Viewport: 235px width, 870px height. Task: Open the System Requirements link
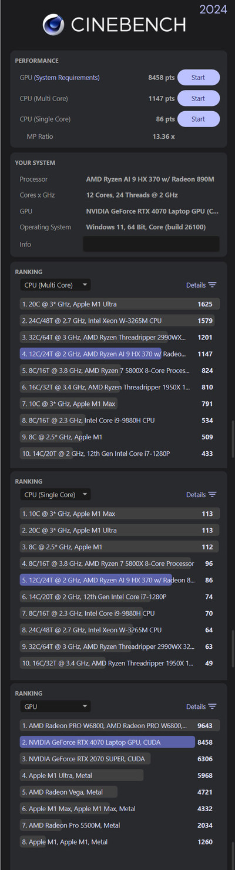67,78
